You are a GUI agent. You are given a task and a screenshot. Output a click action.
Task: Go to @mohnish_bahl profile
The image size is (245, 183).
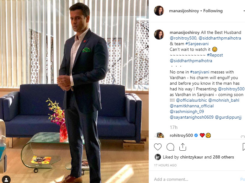[x=224, y=100]
